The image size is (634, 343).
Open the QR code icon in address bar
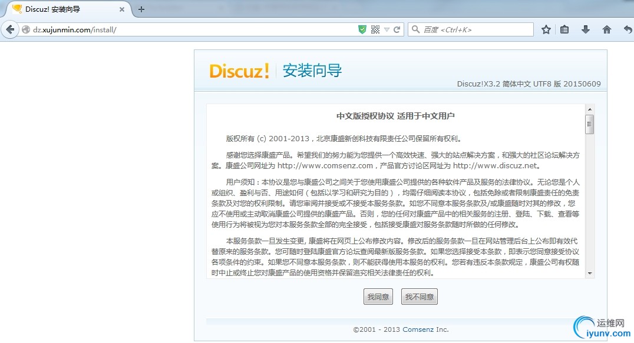coord(375,29)
